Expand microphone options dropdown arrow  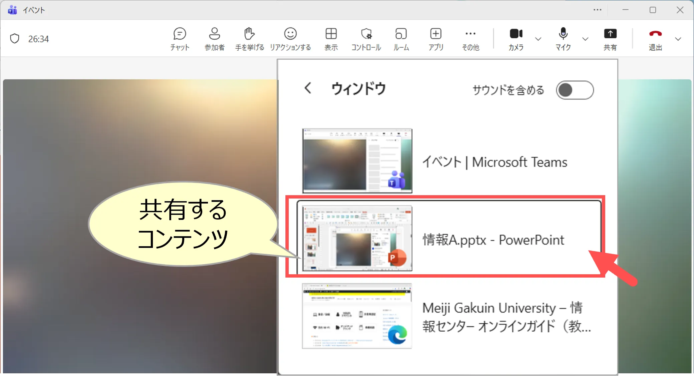pos(585,39)
